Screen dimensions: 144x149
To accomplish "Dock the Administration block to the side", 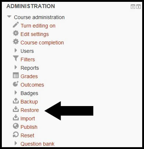I will [138, 7].
